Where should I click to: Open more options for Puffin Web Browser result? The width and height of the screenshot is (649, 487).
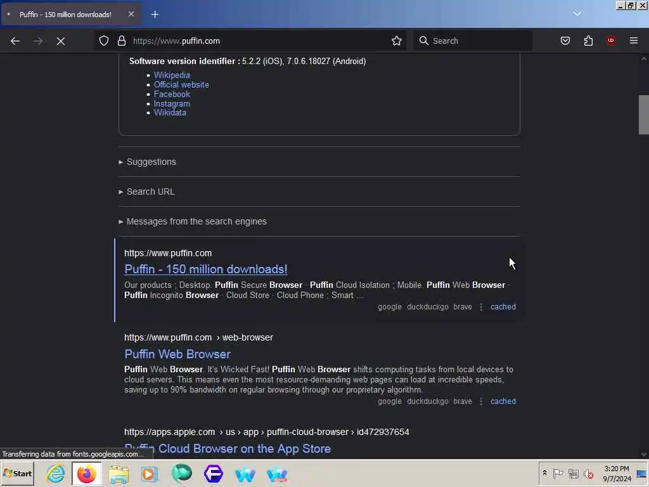pos(481,401)
